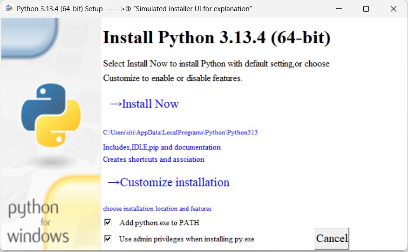Maximize the Python Setup window
Screen dimensions: 408x252
pos(366,9)
